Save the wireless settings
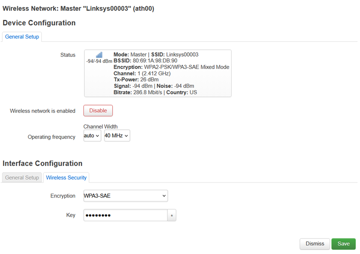 click(x=344, y=244)
